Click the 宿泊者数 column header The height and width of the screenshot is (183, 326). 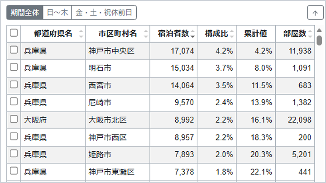173,34
